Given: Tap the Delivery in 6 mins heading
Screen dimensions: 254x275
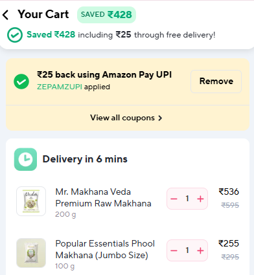Looking at the screenshot, I should point(85,159).
